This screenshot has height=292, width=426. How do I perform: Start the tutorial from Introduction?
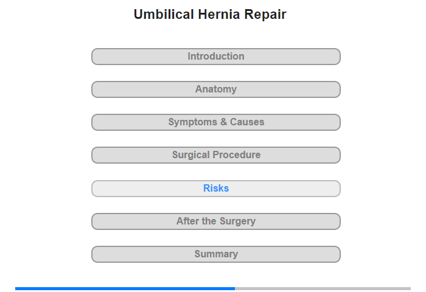[216, 57]
